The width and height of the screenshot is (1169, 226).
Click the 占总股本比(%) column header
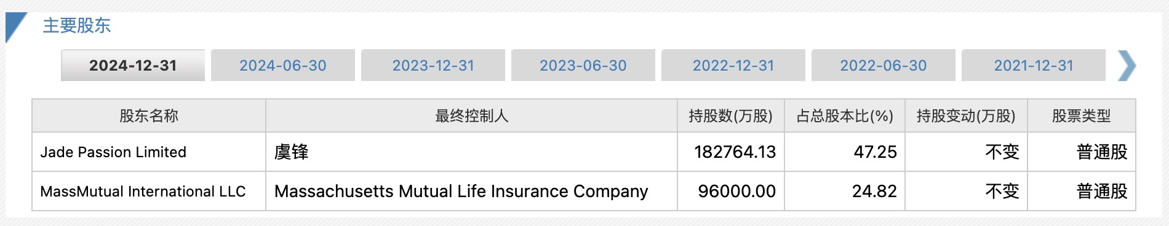click(x=845, y=115)
